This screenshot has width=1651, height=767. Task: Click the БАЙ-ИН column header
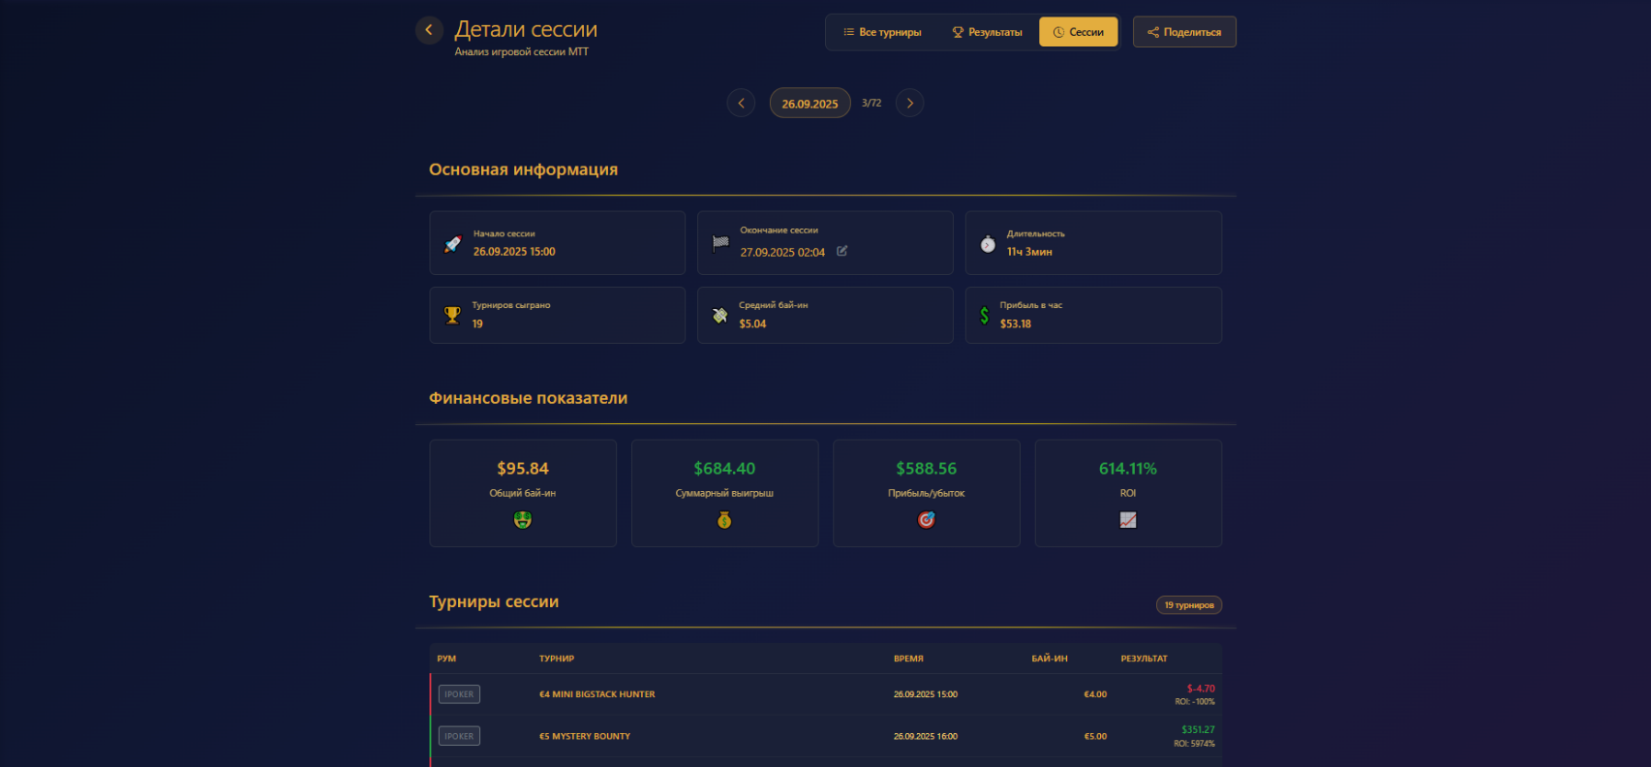(1050, 659)
